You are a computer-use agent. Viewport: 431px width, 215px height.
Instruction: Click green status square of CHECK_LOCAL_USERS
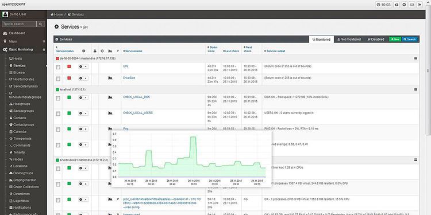(69, 113)
